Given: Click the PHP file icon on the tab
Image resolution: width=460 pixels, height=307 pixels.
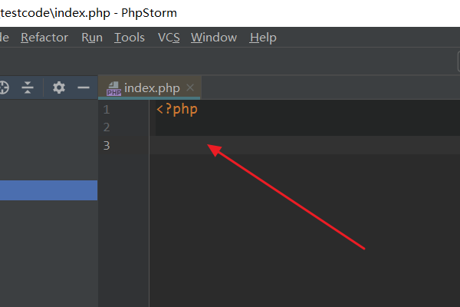Looking at the screenshot, I should click(x=114, y=88).
